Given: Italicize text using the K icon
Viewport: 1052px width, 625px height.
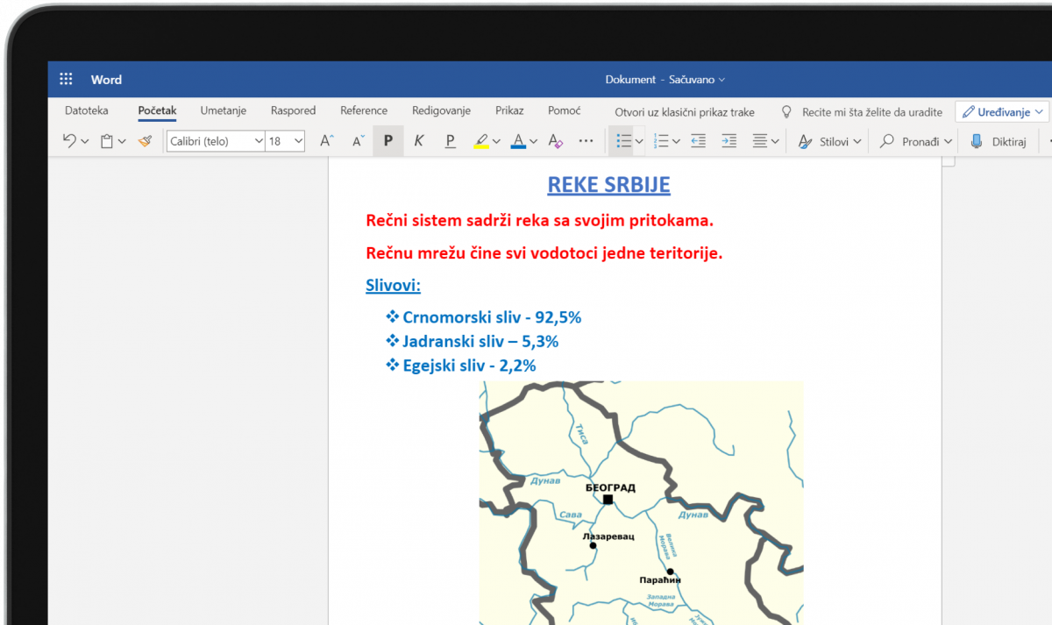Looking at the screenshot, I should [419, 140].
